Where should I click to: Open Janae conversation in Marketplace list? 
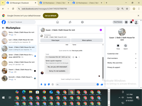coord(19,56)
